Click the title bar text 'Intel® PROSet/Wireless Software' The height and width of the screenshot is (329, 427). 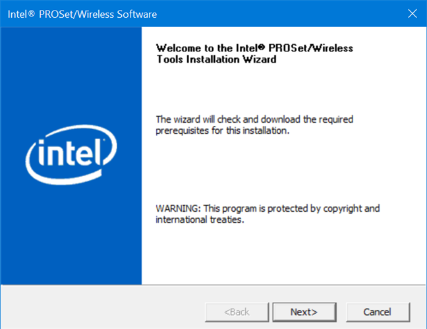pyautogui.click(x=82, y=14)
